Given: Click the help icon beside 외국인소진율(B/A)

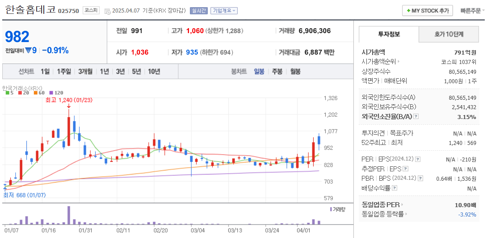Looking at the screenshot, I should point(416,116).
